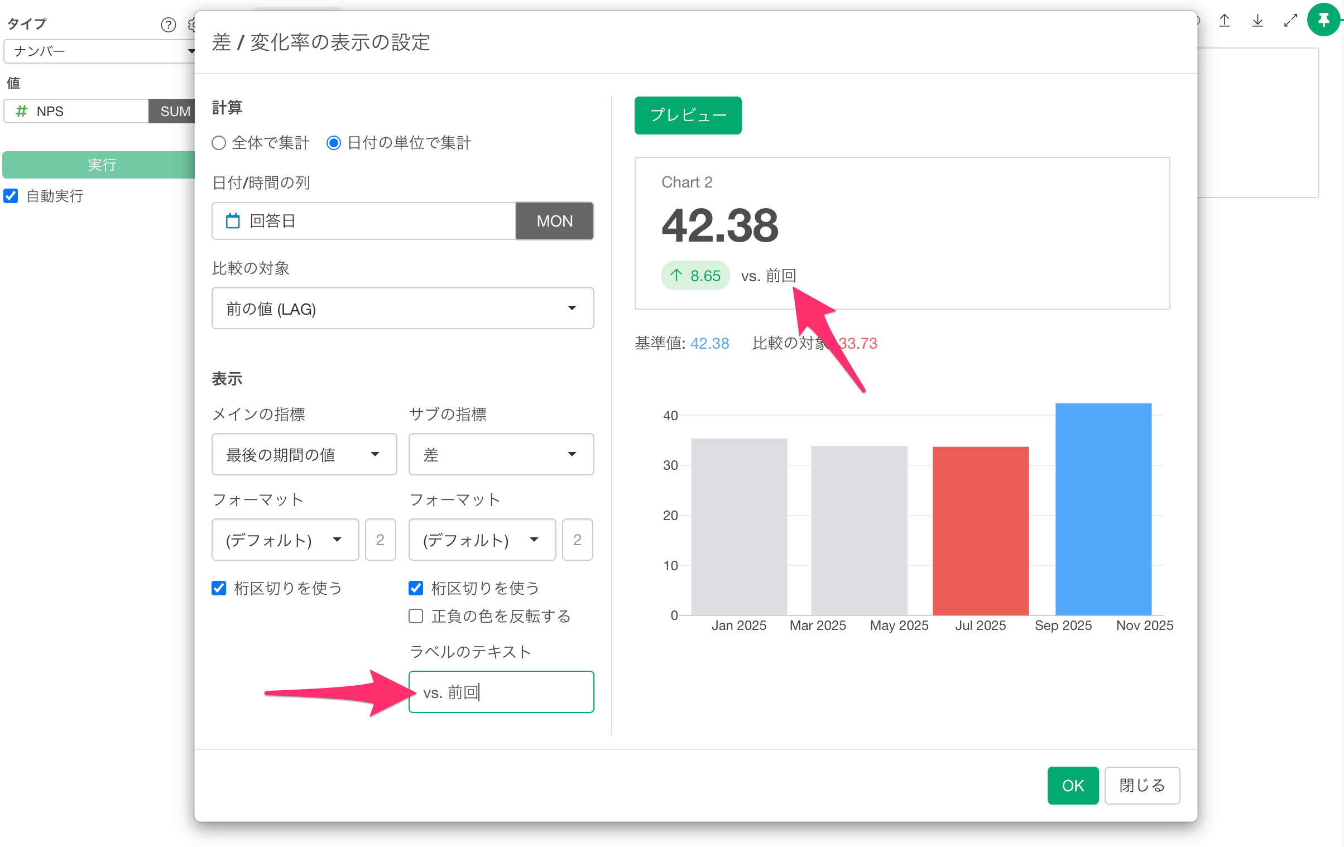Click the expand fullscreen arrows icon
1344x847 pixels.
tap(1290, 21)
